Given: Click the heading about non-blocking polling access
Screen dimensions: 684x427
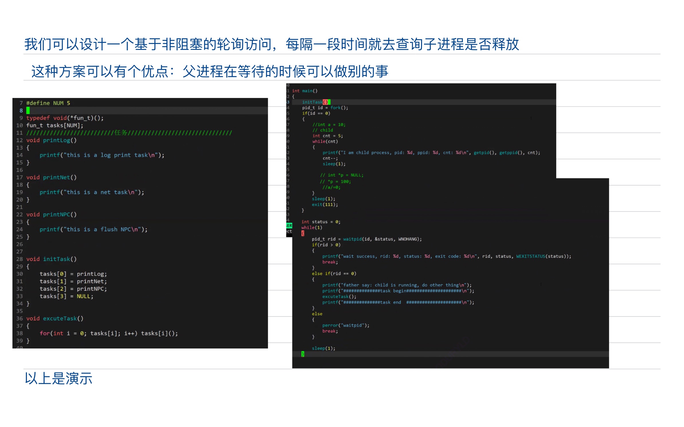Looking at the screenshot, I should [271, 44].
